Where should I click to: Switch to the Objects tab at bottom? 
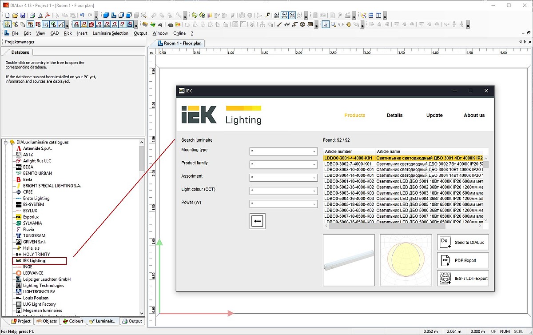pos(47,321)
